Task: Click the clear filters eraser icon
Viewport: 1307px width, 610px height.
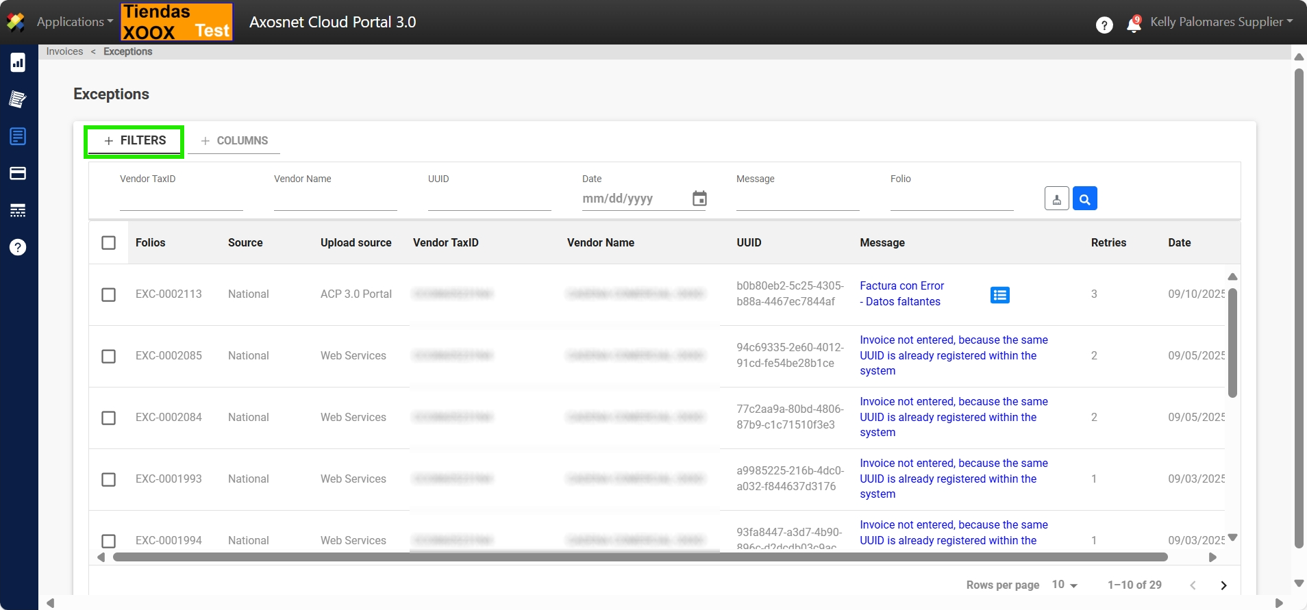Action: (1056, 199)
